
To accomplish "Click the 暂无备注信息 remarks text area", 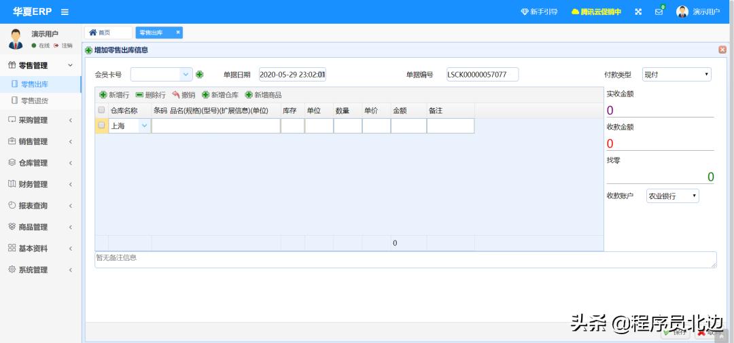I will [405, 259].
